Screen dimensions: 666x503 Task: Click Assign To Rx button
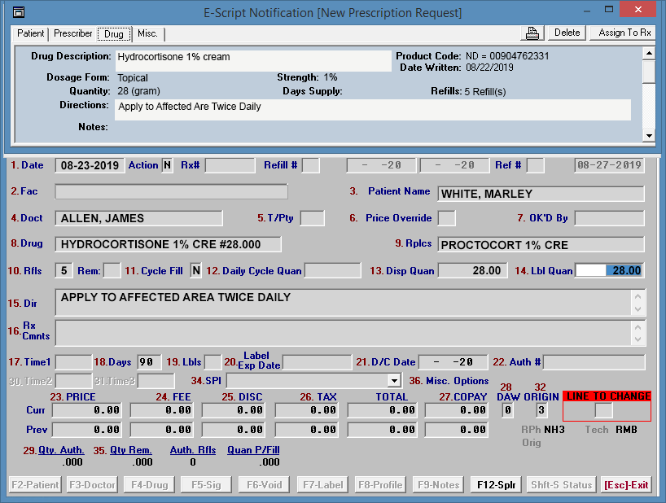click(x=624, y=33)
